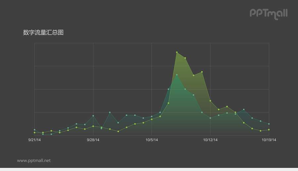Screen dimensions: 298x171
Task: Click the 10/19/14 axis label
Action: pos(269,140)
